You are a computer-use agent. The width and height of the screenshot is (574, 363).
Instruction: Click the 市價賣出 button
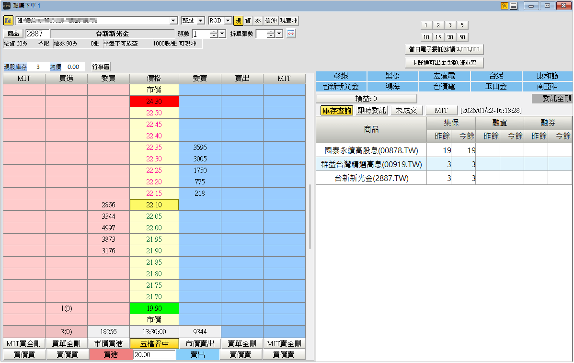click(x=200, y=344)
